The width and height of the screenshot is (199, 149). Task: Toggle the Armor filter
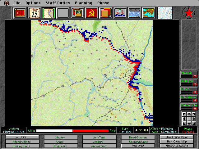click(61, 142)
